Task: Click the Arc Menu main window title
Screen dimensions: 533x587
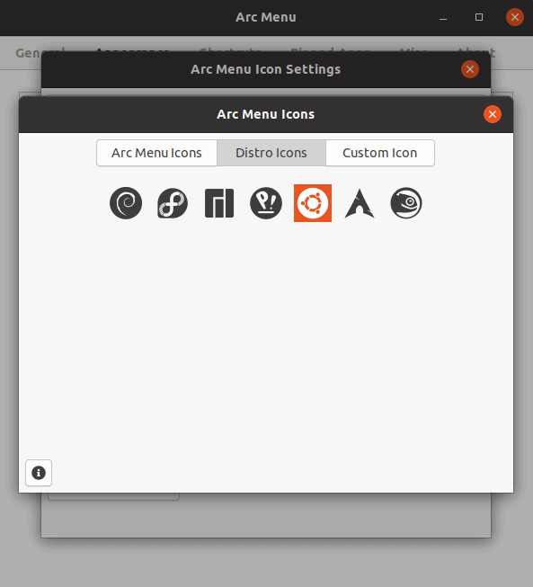Action: click(x=266, y=17)
